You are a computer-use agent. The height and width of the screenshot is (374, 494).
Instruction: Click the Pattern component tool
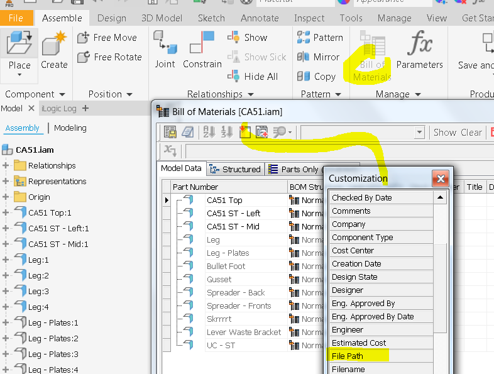coord(320,38)
